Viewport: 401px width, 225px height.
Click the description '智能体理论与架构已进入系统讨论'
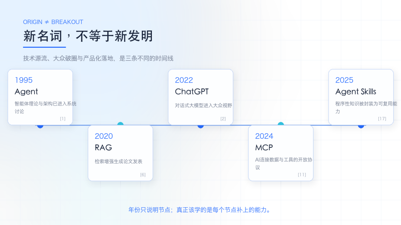[46, 108]
